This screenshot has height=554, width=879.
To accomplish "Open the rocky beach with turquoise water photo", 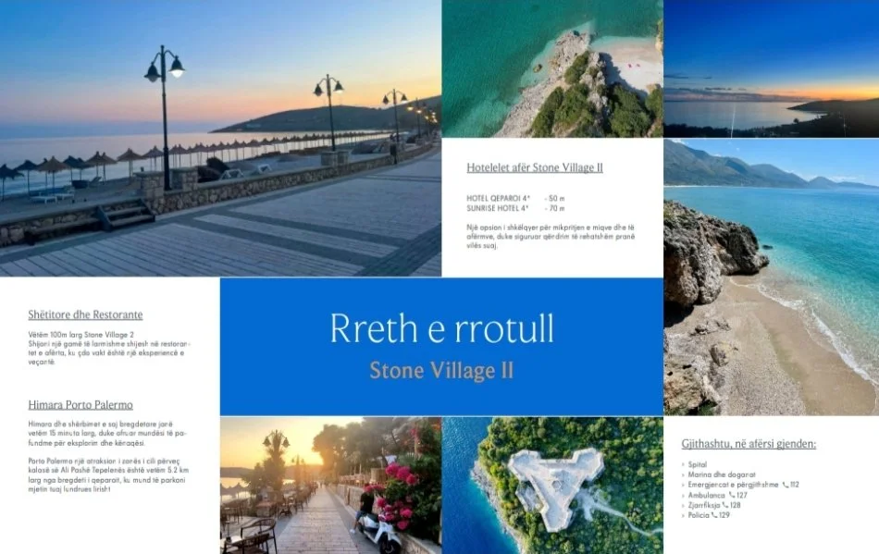I will pyautogui.click(x=771, y=277).
